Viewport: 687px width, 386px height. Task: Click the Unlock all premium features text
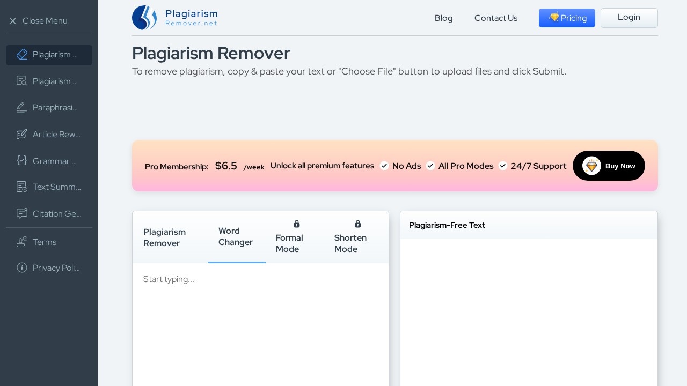322,166
